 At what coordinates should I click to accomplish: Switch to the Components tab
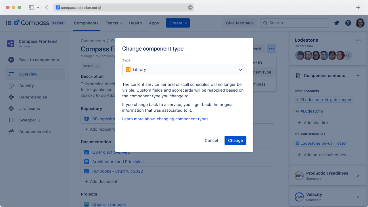click(86, 23)
